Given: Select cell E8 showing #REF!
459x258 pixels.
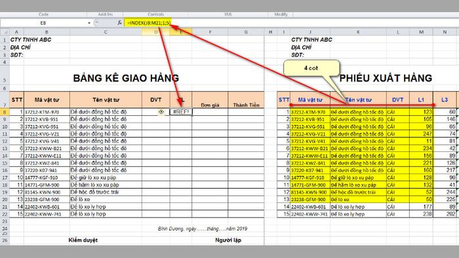Looking at the screenshot, I should pos(181,111).
